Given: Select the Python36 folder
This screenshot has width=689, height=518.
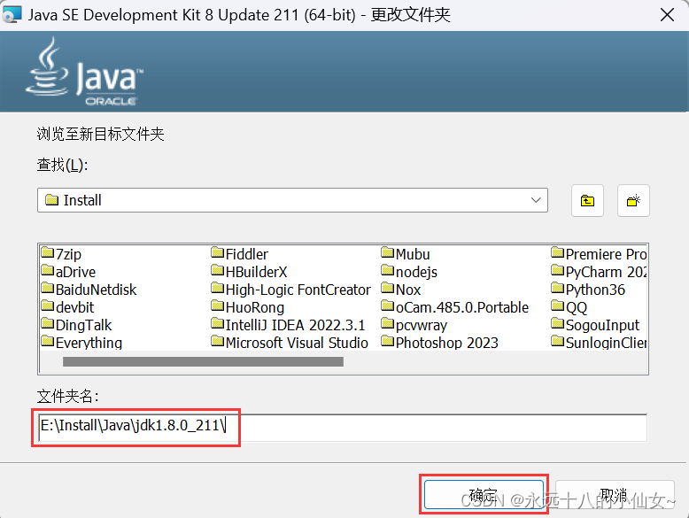Looking at the screenshot, I should tap(588, 290).
